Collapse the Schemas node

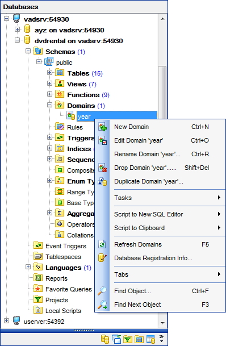tap(28, 51)
